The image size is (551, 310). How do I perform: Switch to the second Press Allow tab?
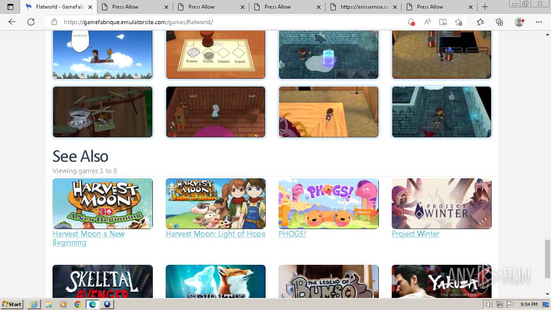tap(211, 7)
